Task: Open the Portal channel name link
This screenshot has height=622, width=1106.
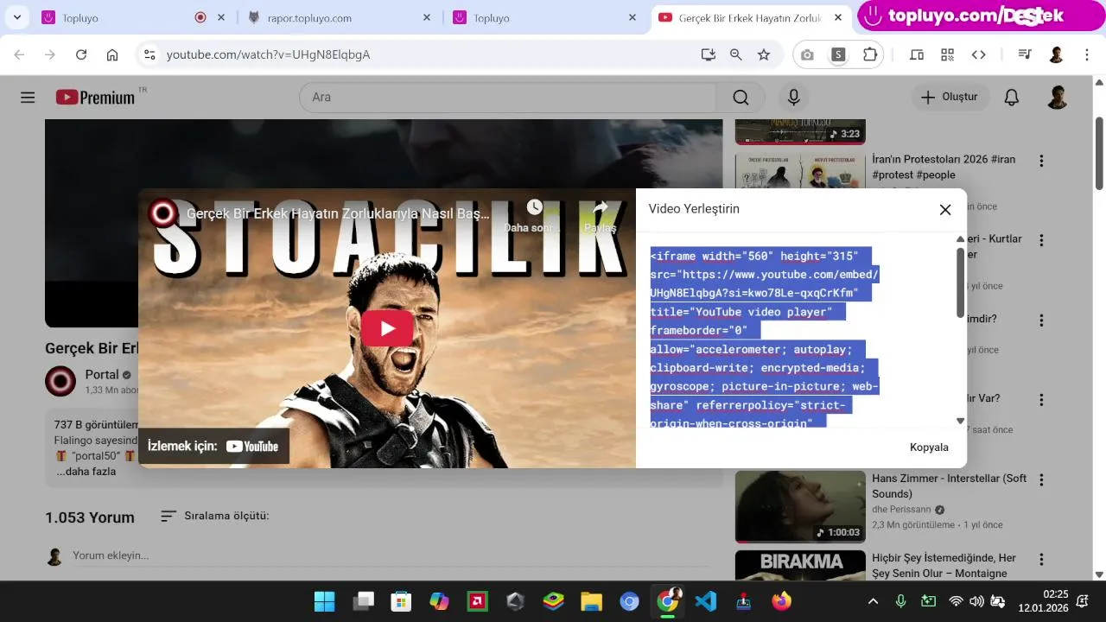Action: coord(102,375)
